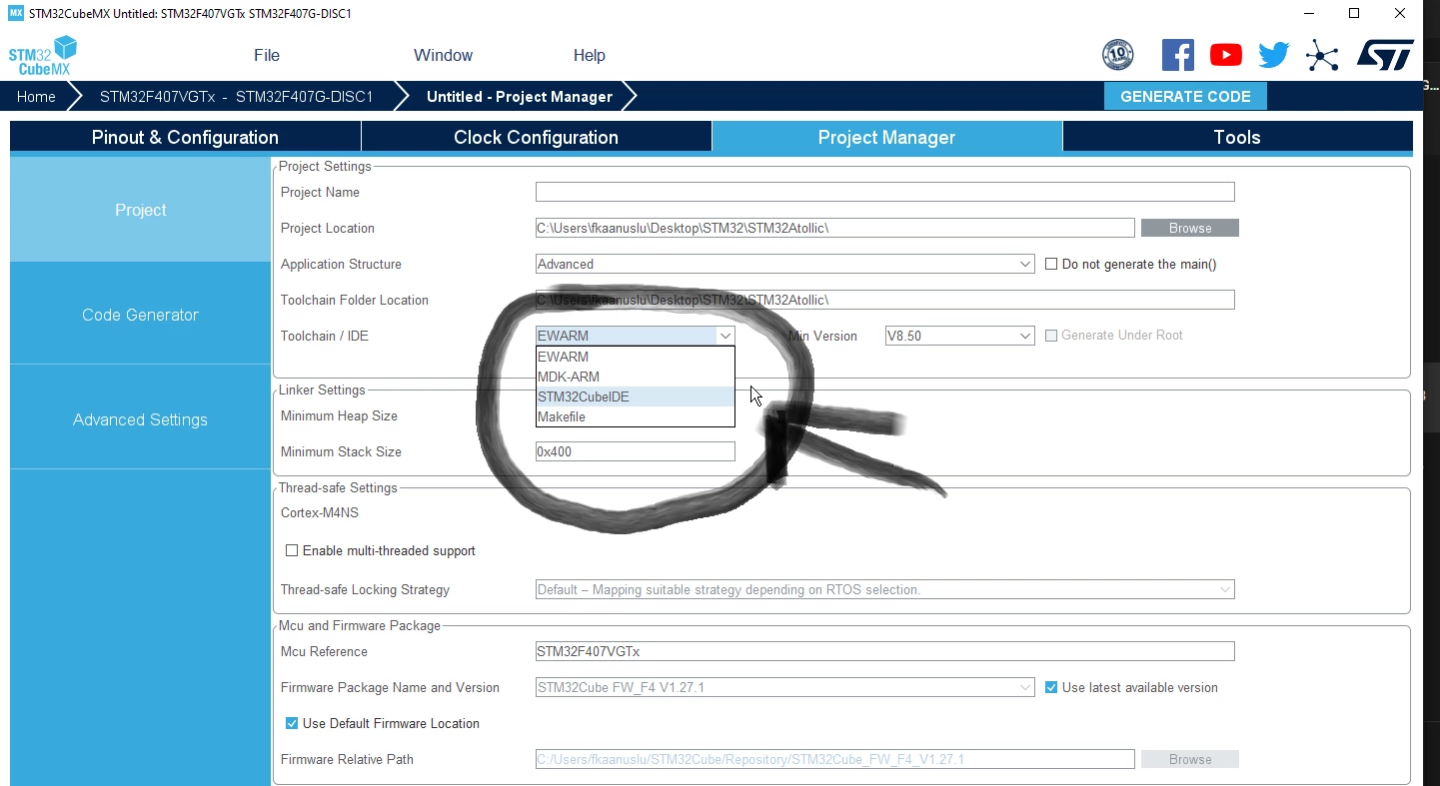Choose EWARM from the toolchain list
This screenshot has width=1440, height=786.
(x=636, y=357)
